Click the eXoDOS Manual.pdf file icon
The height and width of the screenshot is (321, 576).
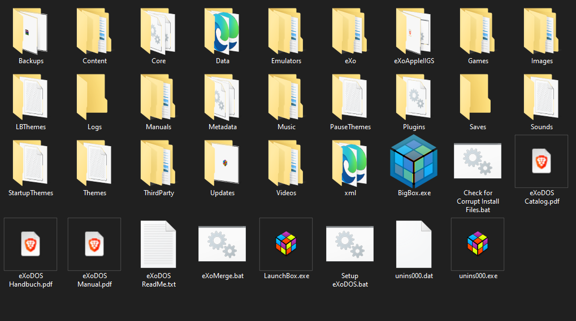tap(94, 244)
